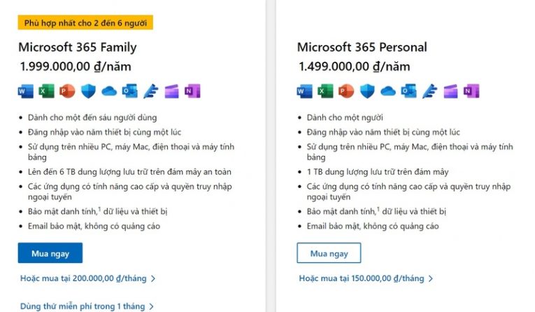Click the OneNote icon under Microsoft 365 Family

(192, 91)
